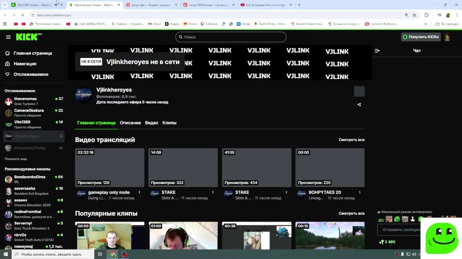Go to Главная страница in the sidebar

(x=33, y=53)
